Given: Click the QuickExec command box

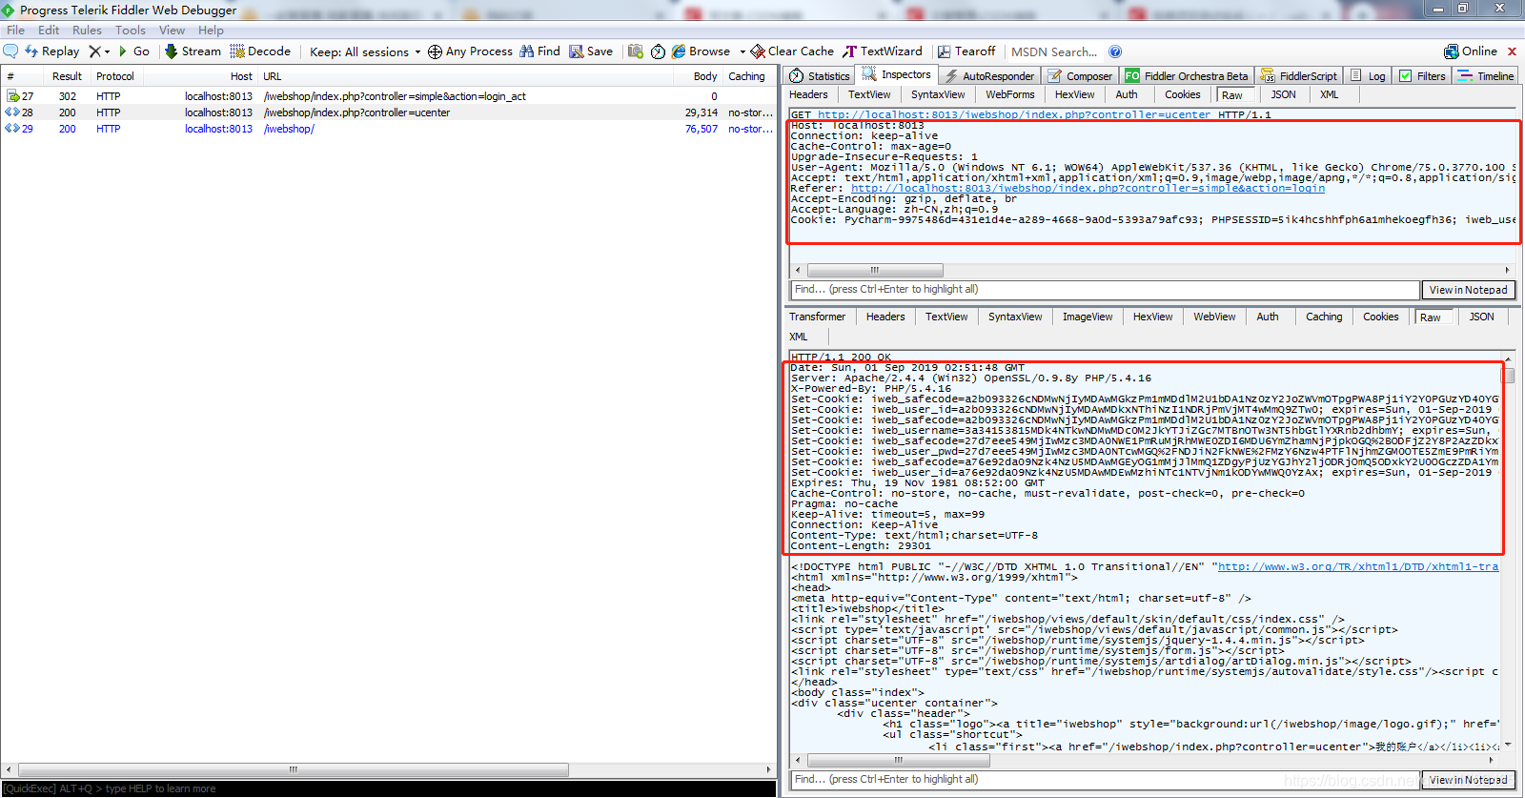Looking at the screenshot, I should (389, 788).
